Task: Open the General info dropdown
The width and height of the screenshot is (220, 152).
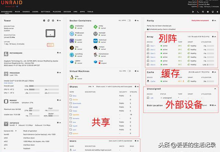Action: tap(10, 131)
